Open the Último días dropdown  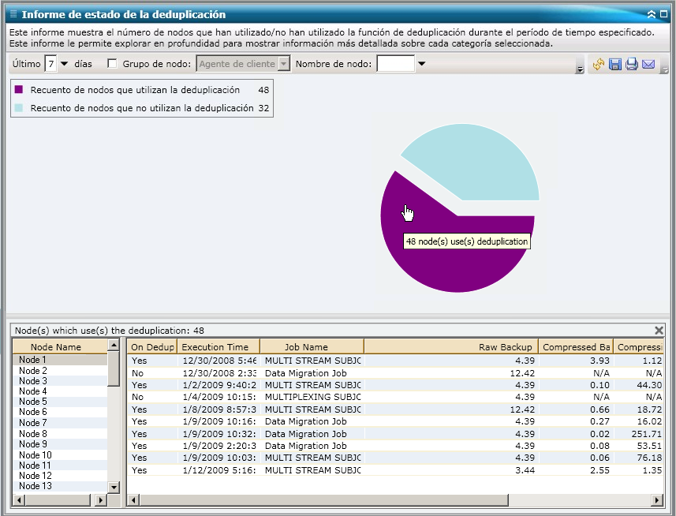65,64
